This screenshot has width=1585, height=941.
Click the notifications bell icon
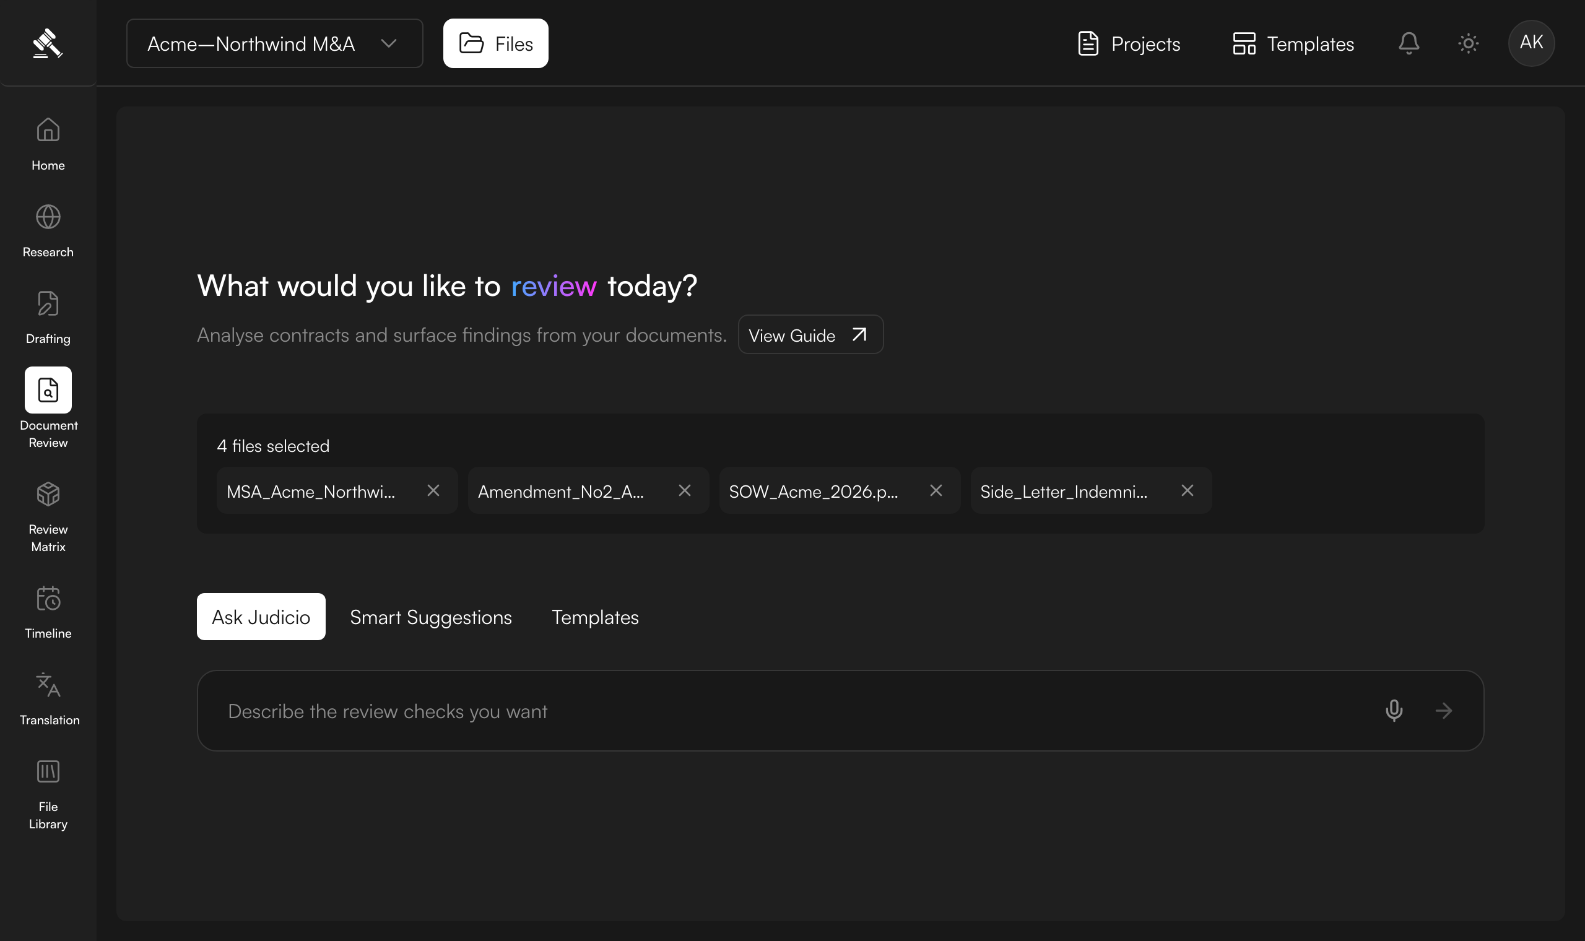(1409, 43)
